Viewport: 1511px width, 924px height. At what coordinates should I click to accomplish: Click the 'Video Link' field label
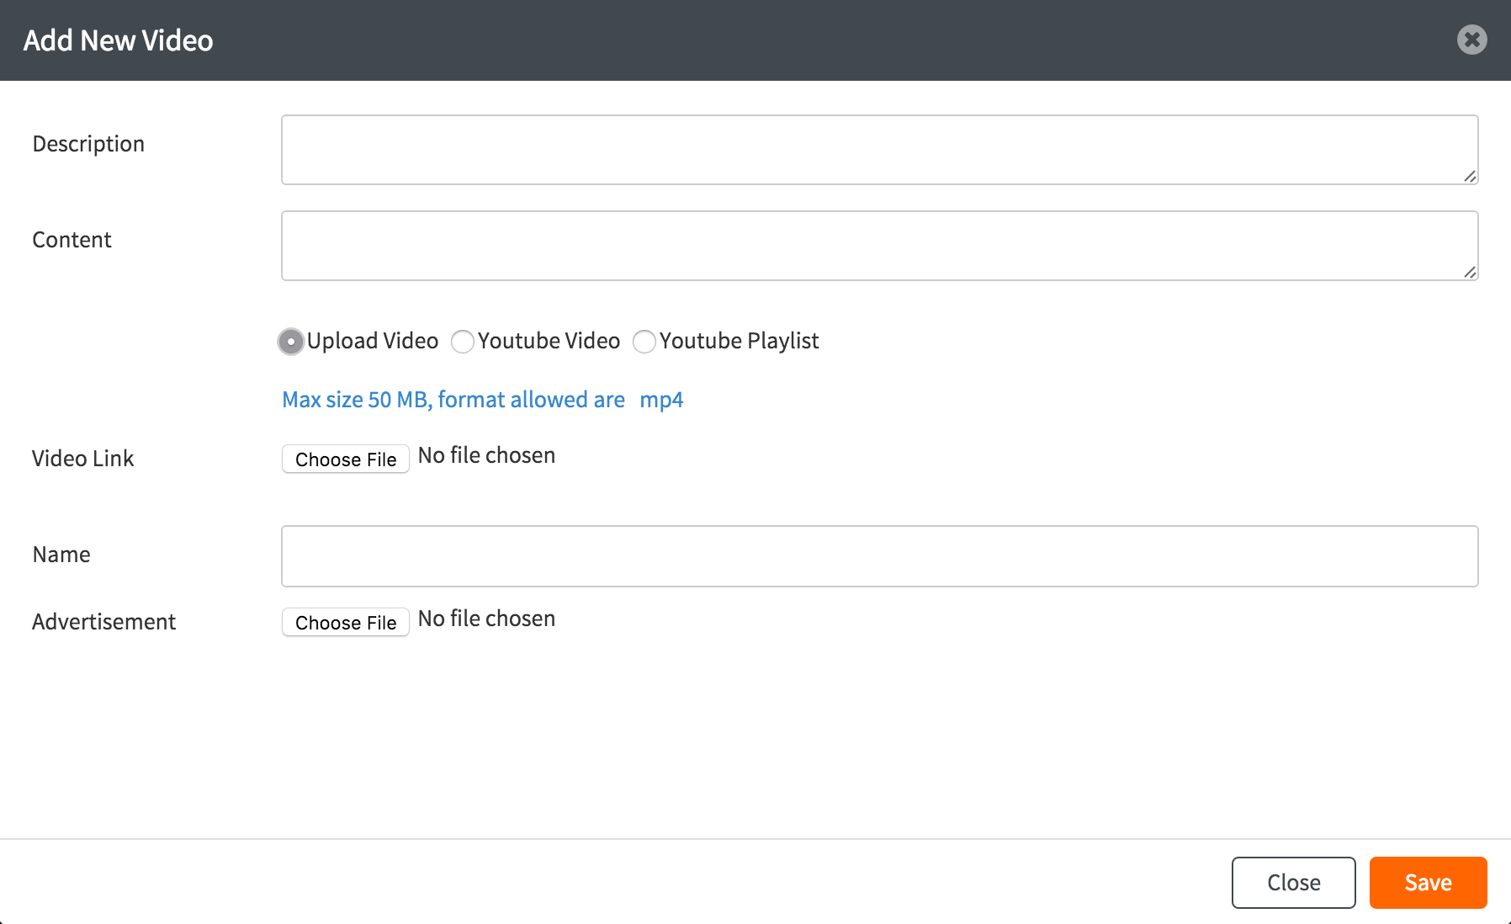(x=82, y=459)
